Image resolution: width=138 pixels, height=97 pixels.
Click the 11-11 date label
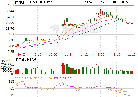[69, 54]
